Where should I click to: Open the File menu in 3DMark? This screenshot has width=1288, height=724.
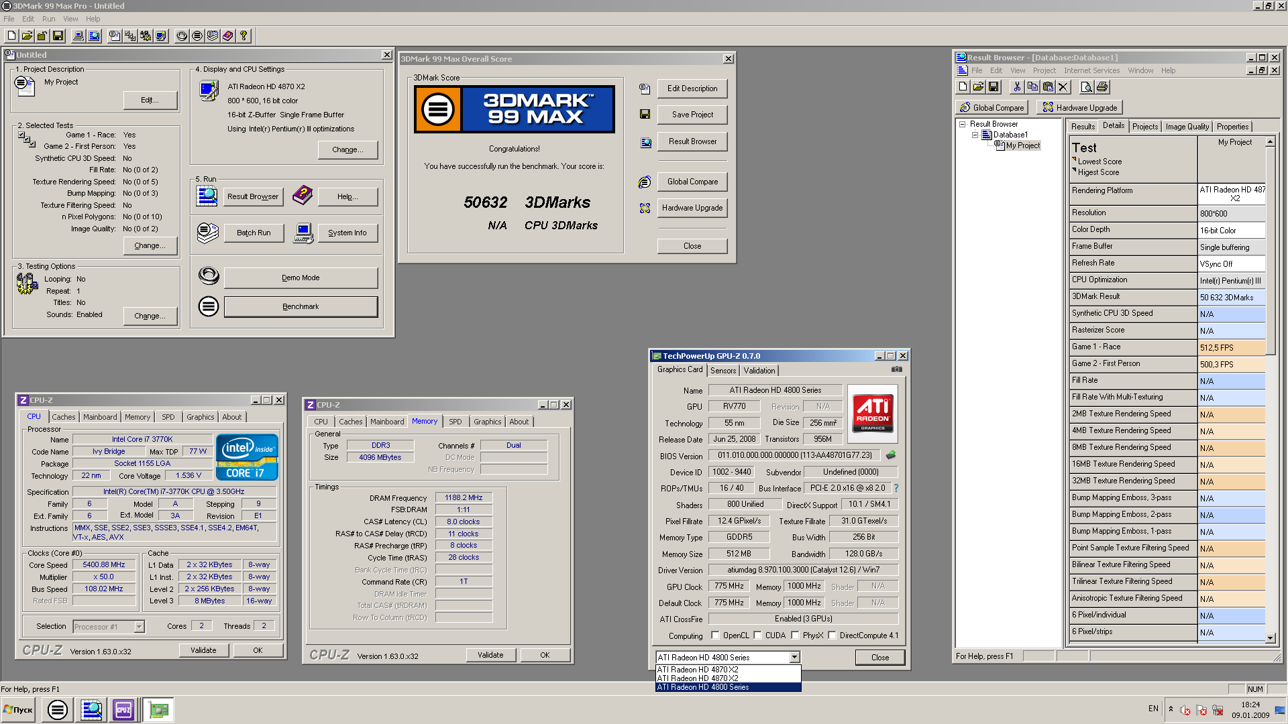click(x=9, y=19)
